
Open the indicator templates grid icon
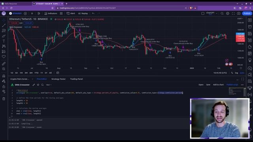(61, 13)
